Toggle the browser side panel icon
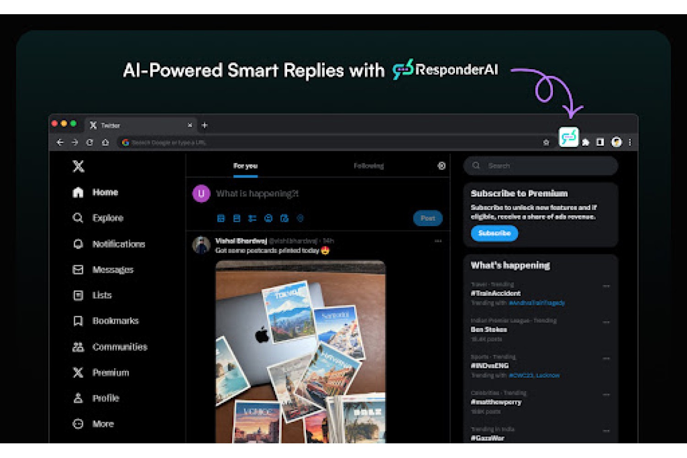The height and width of the screenshot is (458, 687). point(600,142)
